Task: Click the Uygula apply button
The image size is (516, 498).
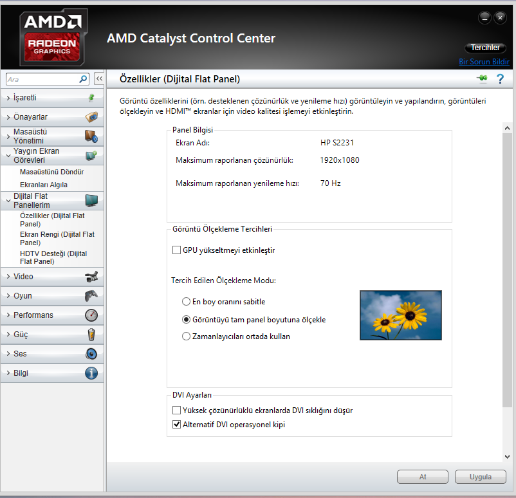Action: point(481,477)
